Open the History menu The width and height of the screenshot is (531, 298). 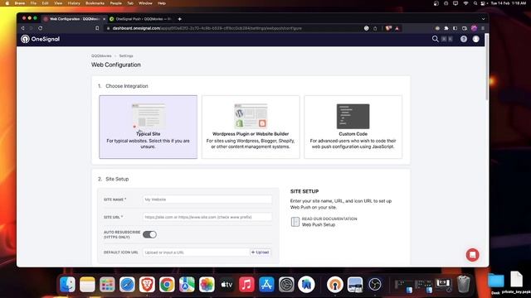(x=74, y=3)
